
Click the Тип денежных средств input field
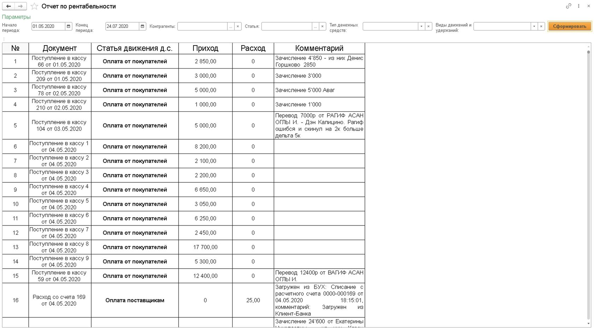coord(390,26)
